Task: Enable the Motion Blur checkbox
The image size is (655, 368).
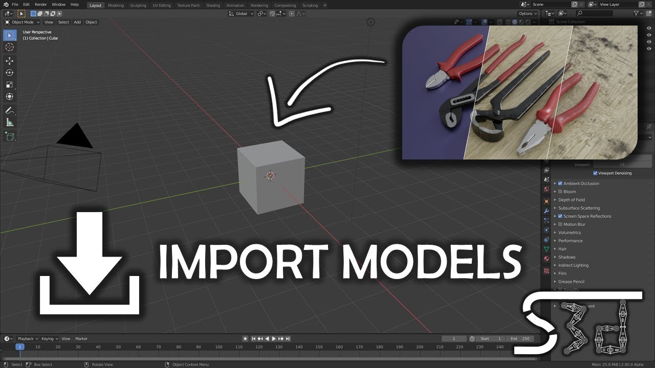Action: coord(560,224)
